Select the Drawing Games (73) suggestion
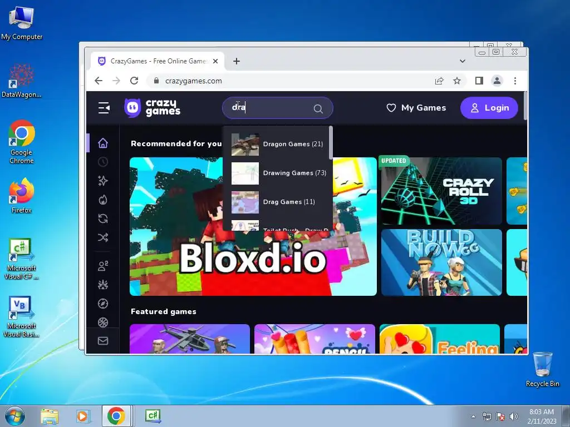 pos(278,173)
